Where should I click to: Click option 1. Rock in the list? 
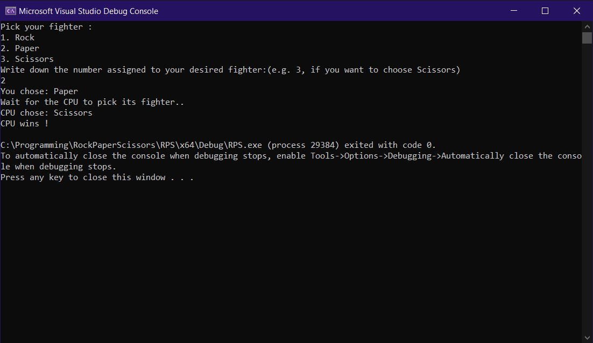tap(17, 37)
